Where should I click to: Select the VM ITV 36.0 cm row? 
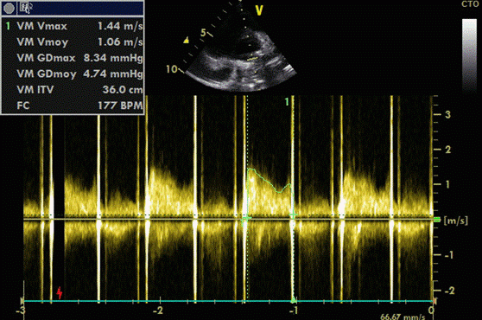coord(73,90)
